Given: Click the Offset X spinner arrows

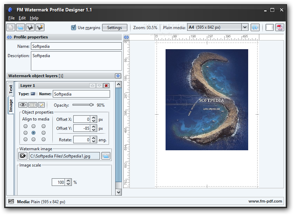Looking at the screenshot, I should click(x=94, y=119).
